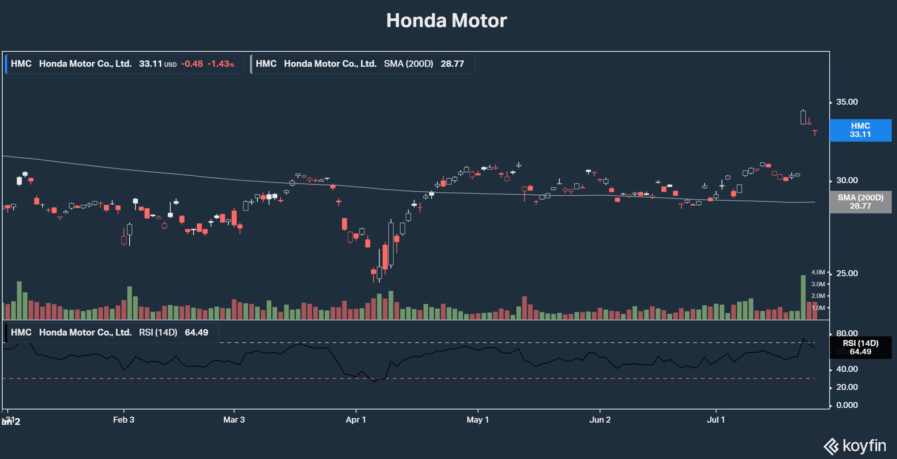Viewport: 897px width, 459px height.
Task: Click the koyfin logo icon
Action: [831, 447]
